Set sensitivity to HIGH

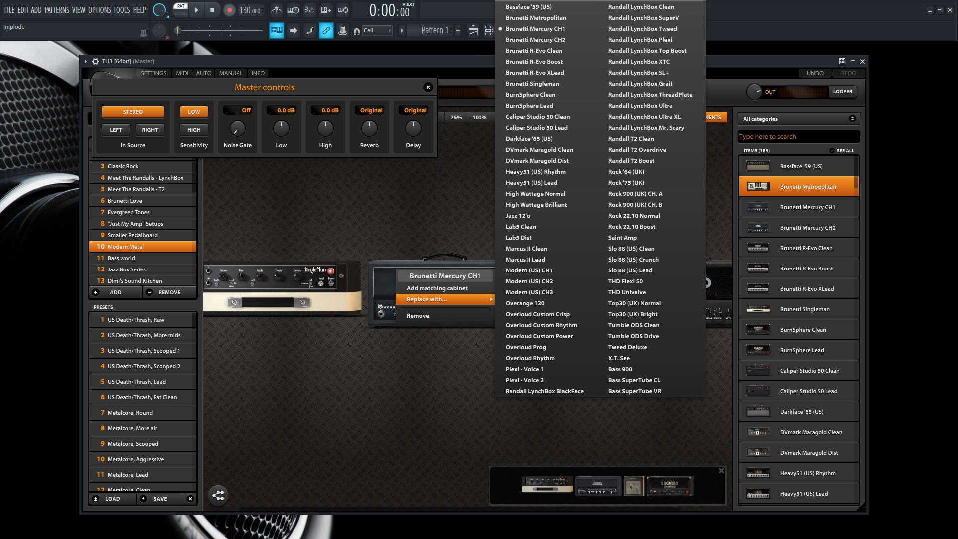click(194, 130)
